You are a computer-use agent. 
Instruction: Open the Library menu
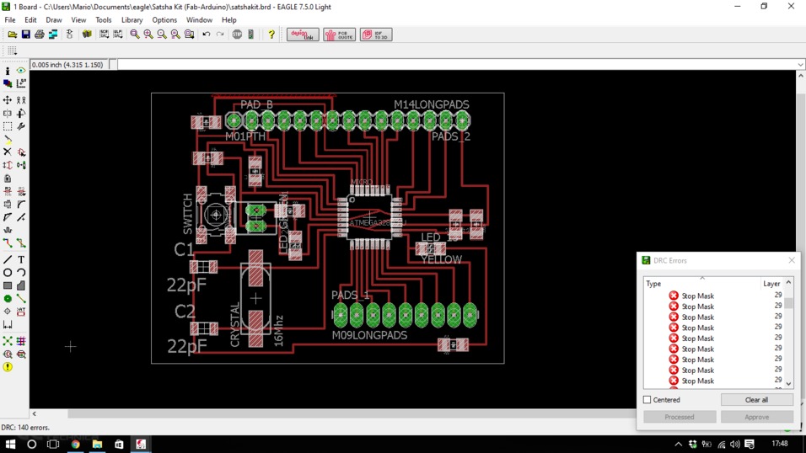point(132,20)
